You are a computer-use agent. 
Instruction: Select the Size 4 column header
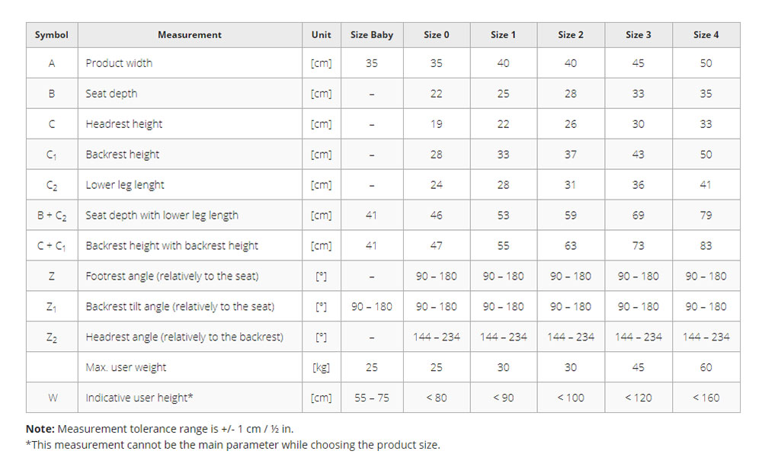pyautogui.click(x=706, y=35)
